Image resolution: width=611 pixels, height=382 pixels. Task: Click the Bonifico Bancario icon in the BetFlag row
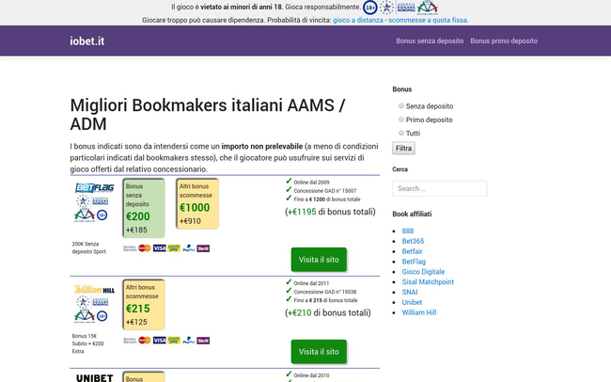coord(130,248)
